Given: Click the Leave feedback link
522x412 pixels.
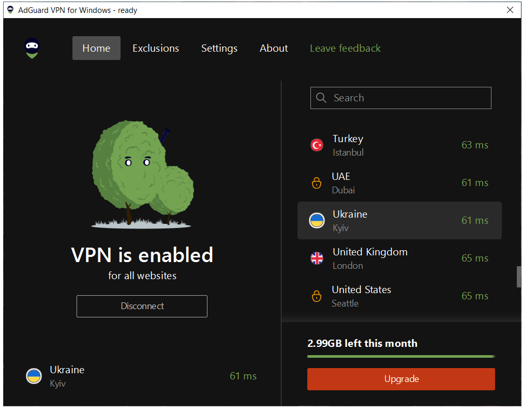Looking at the screenshot, I should [345, 48].
